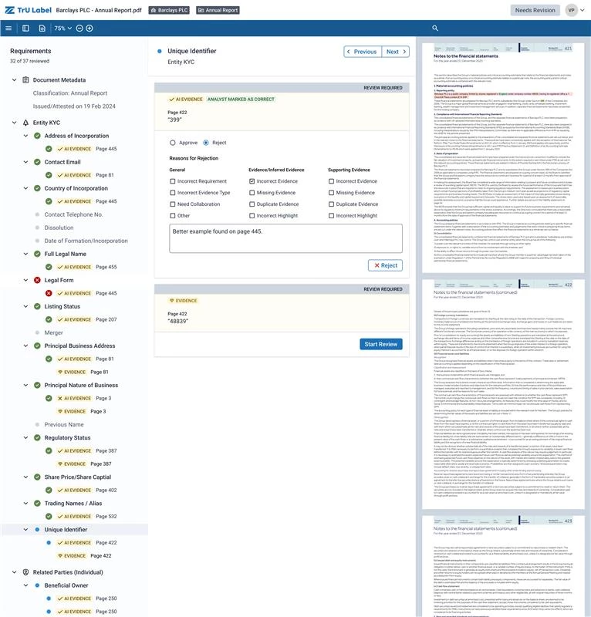Viewport: 591px width, 617px height.
Task: Click green check status beside Address of Incorporation
Action: [37, 136]
